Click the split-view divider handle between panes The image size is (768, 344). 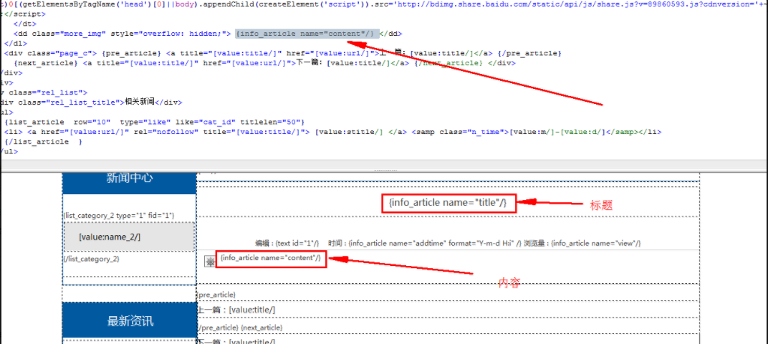pyautogui.click(x=384, y=171)
